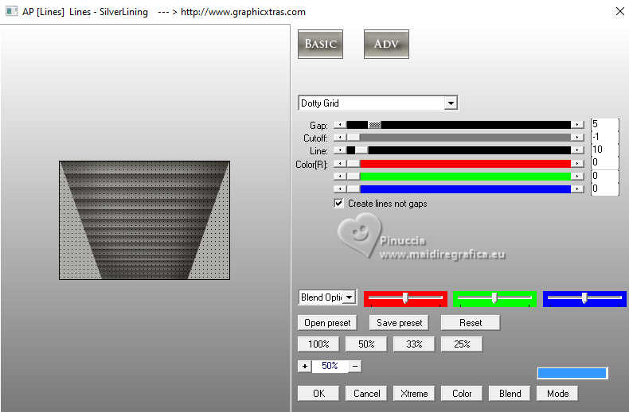Click the red Color slider left arrow

tap(340, 164)
